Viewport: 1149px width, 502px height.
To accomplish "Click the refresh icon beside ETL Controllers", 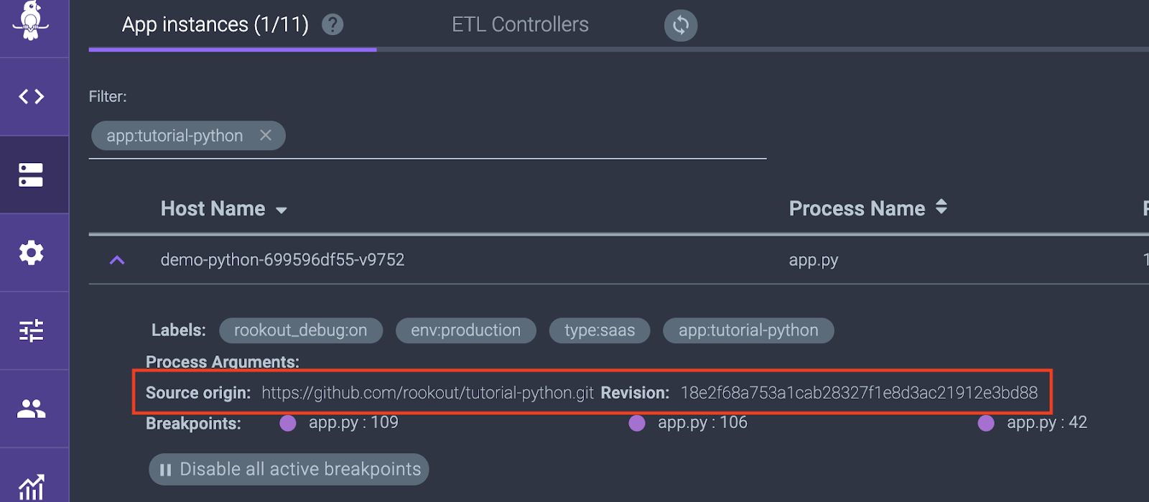I will pyautogui.click(x=681, y=25).
